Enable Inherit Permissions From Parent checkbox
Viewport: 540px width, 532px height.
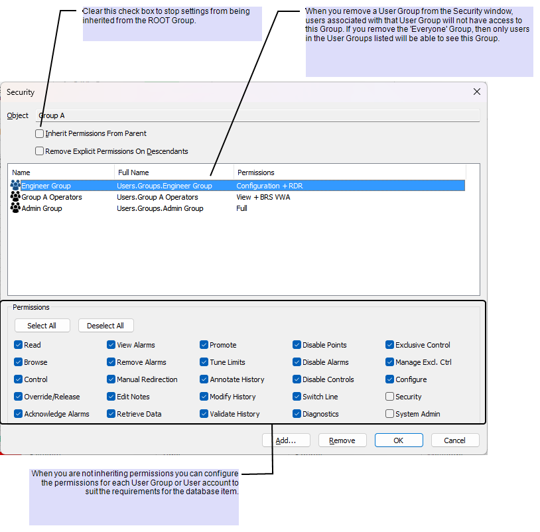pyautogui.click(x=40, y=133)
